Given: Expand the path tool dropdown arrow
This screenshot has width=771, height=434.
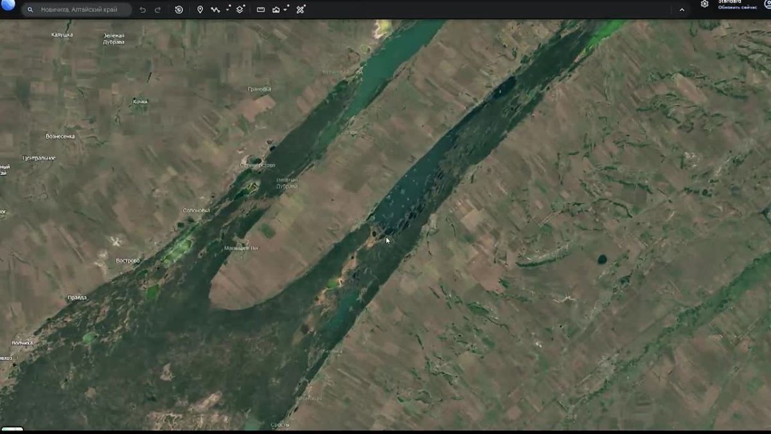Looking at the screenshot, I should pos(228,10).
